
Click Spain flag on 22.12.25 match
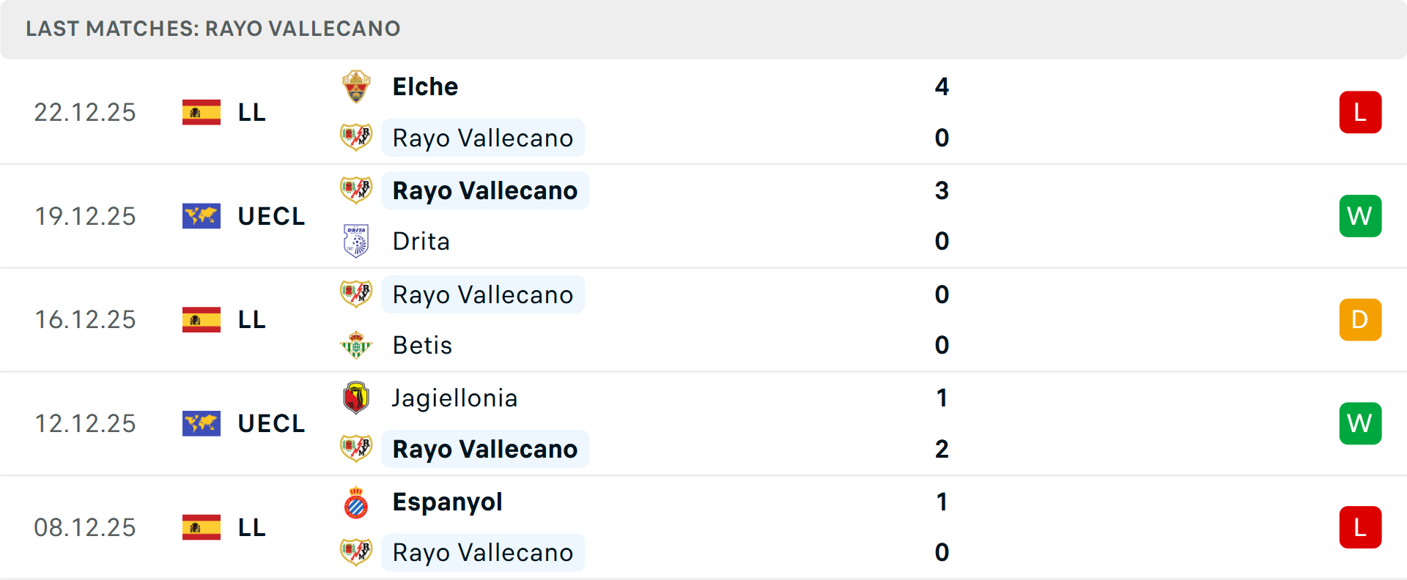pos(202,112)
